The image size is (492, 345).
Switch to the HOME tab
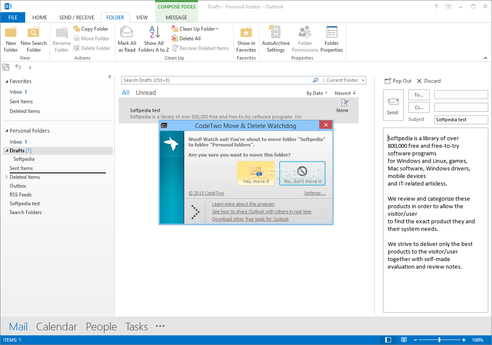click(40, 18)
